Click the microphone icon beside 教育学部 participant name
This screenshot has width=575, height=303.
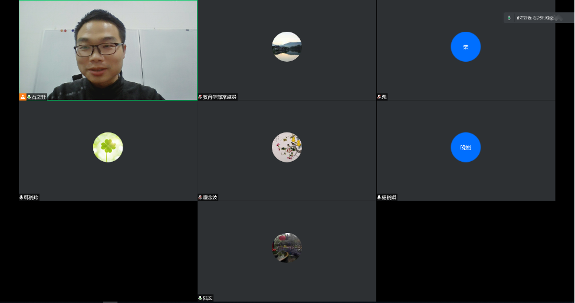pos(201,97)
